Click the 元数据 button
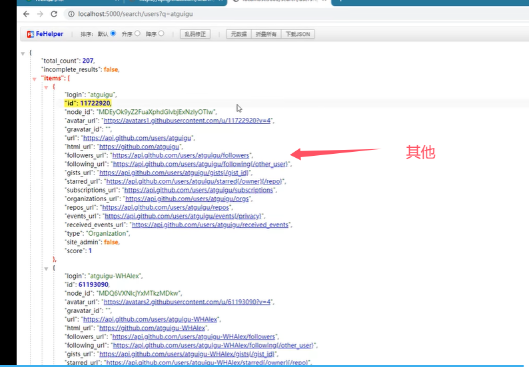 point(239,34)
